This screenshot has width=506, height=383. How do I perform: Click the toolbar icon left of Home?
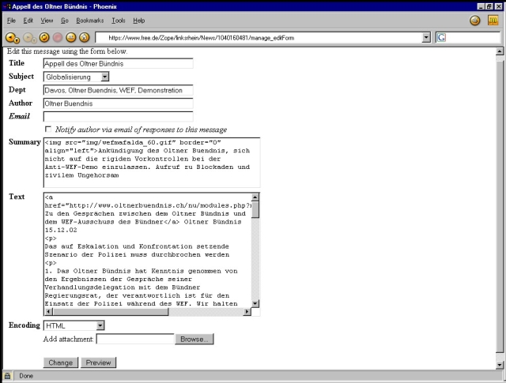coord(70,37)
